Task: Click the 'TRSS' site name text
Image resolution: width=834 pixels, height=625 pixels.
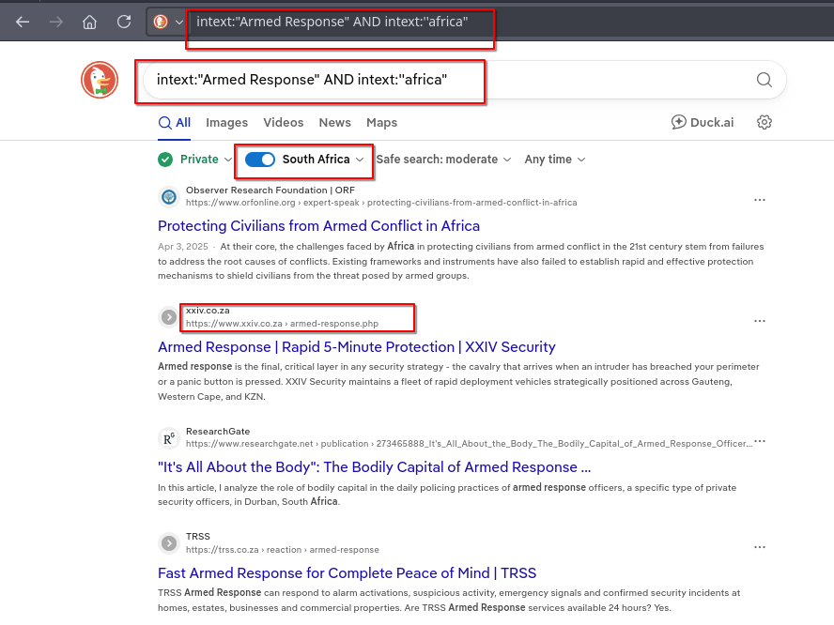Action: click(198, 537)
